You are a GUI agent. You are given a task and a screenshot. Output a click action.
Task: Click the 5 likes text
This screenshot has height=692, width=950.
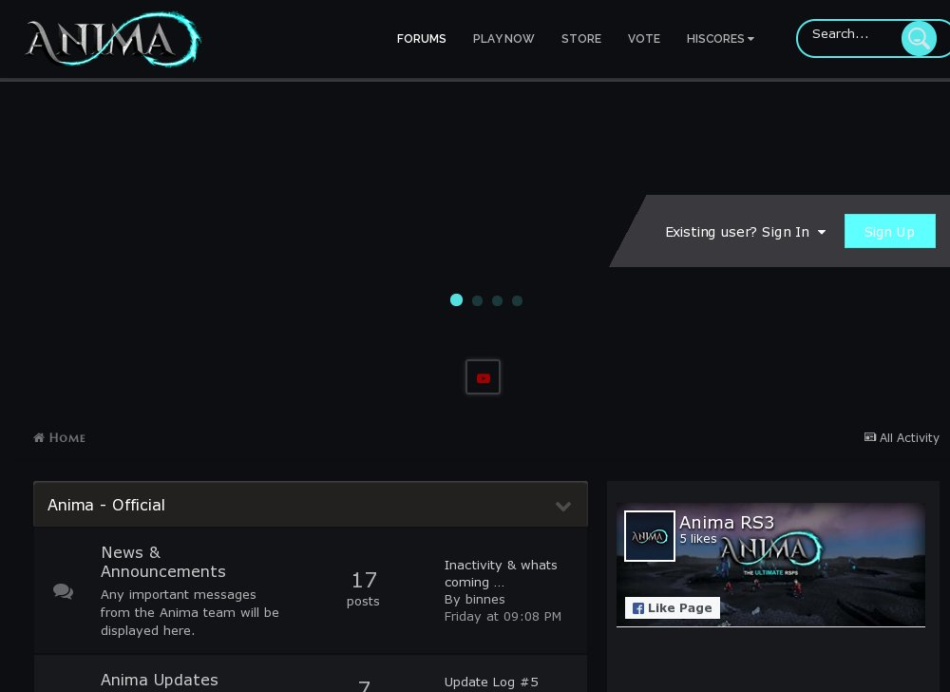(698, 539)
